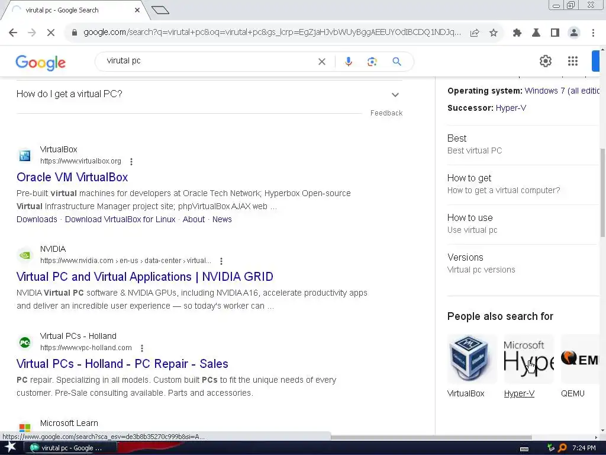The width and height of the screenshot is (606, 455).
Task: Open a new tab button
Action: 160,10
